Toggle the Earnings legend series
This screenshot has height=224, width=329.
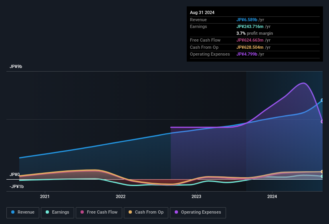[x=57, y=212]
